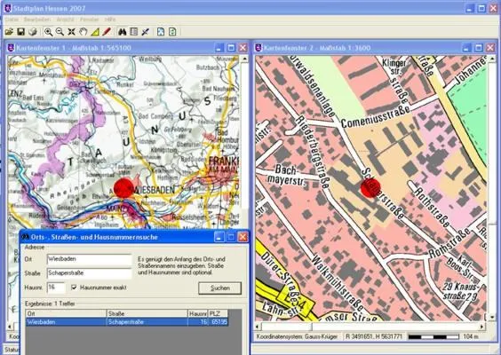Image resolution: width=501 pixels, height=355 pixels.
Task: Open the Bearbeiten menu
Action: pyautogui.click(x=37, y=20)
